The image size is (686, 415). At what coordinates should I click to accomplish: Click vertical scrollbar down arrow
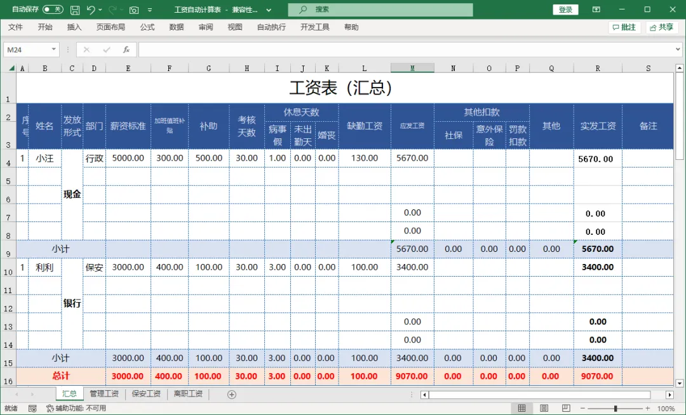(680, 383)
